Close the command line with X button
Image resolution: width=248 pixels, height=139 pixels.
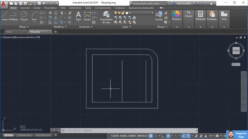[x=54, y=131]
